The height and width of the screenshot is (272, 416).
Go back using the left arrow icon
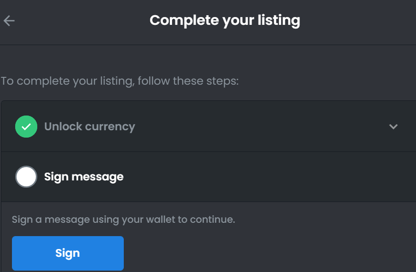9,21
